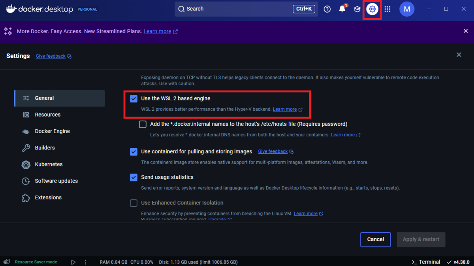Open the M user account avatar
Viewport: 474px width, 266px height.
[407, 9]
